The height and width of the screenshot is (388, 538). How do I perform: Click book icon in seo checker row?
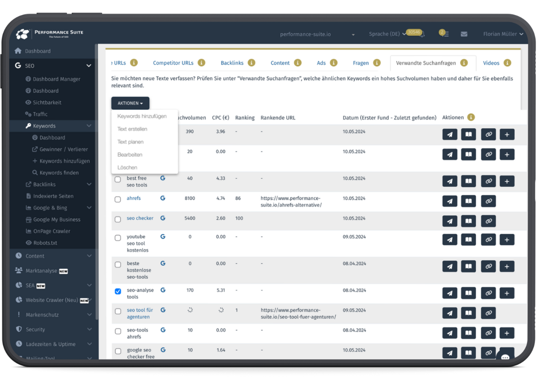pyautogui.click(x=468, y=221)
